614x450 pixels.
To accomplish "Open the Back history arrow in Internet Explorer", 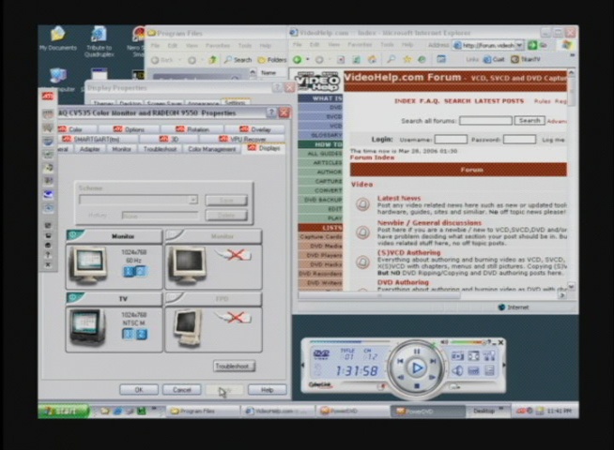I will click(x=308, y=59).
